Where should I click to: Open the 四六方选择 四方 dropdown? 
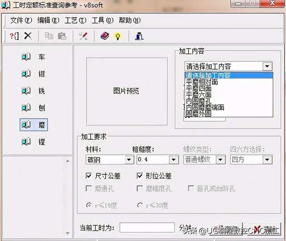pyautogui.click(x=267, y=160)
